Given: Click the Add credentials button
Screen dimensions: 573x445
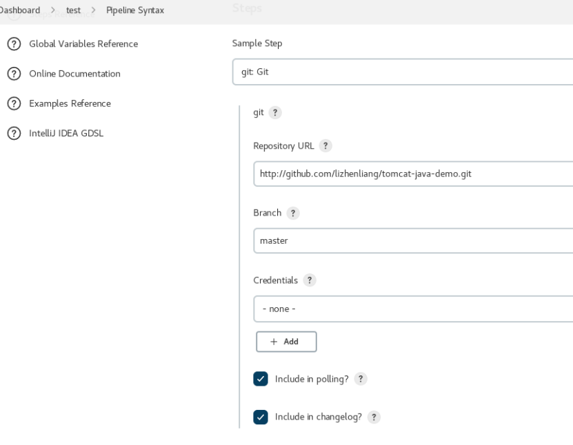Looking at the screenshot, I should (286, 342).
